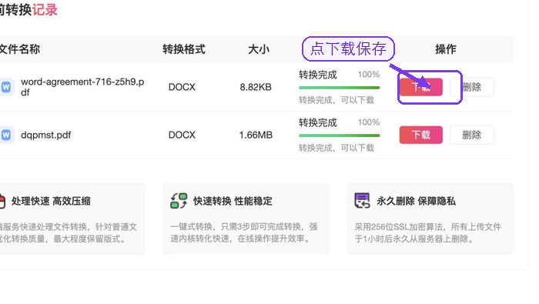Click the 操作 column header
Screen dimensions: 539x304
[x=446, y=49]
